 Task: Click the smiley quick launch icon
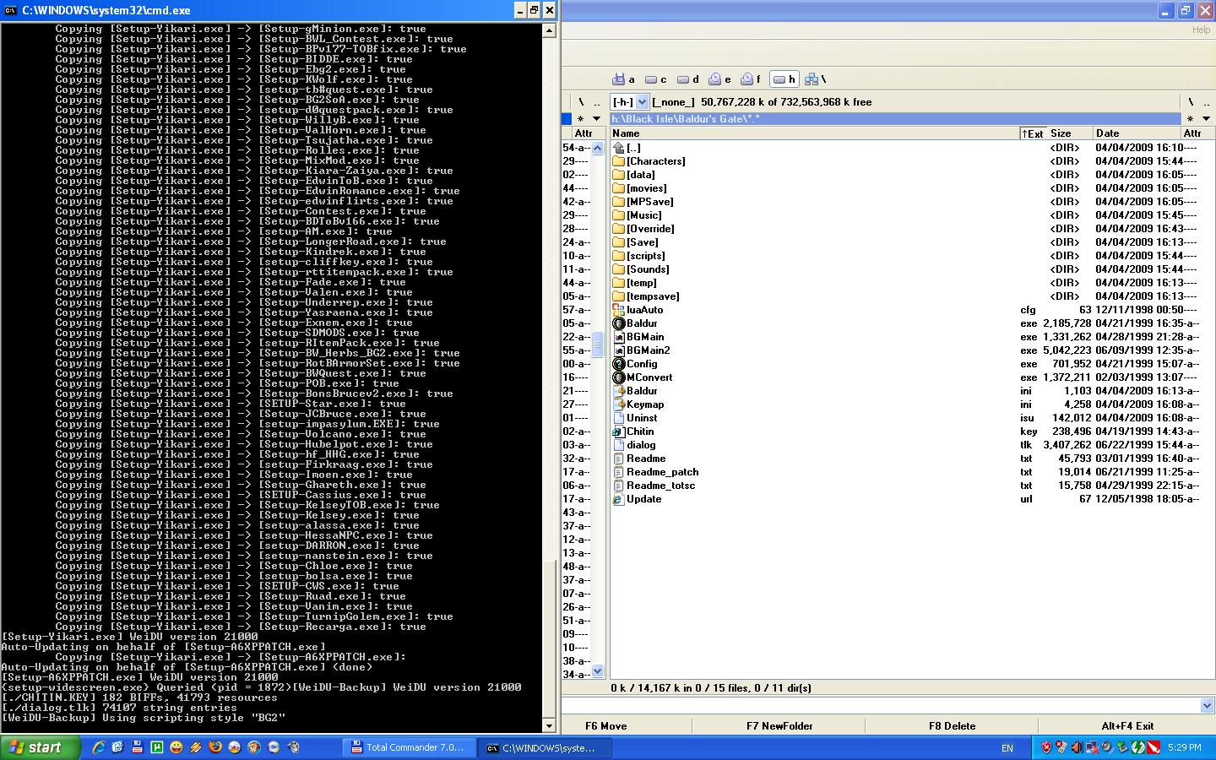coord(176,747)
